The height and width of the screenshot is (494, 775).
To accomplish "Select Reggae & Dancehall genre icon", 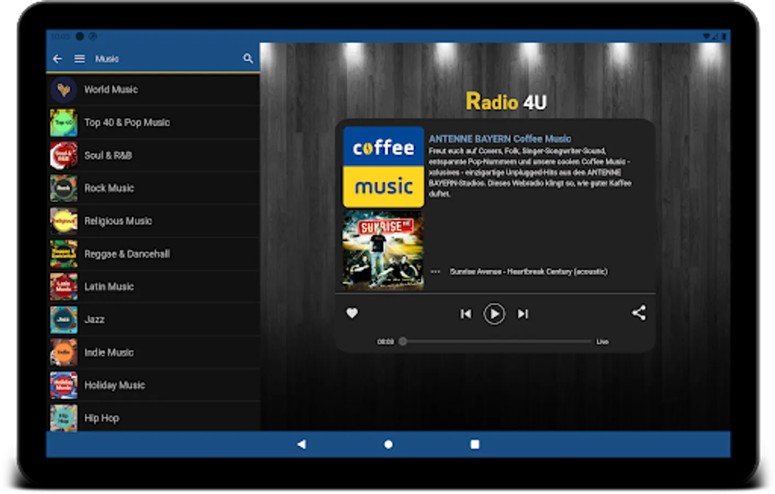I will [x=64, y=254].
